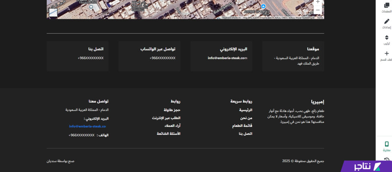This screenshot has height=172, width=392.
Task: Select footer الهاتف phone number
Action: point(82,135)
